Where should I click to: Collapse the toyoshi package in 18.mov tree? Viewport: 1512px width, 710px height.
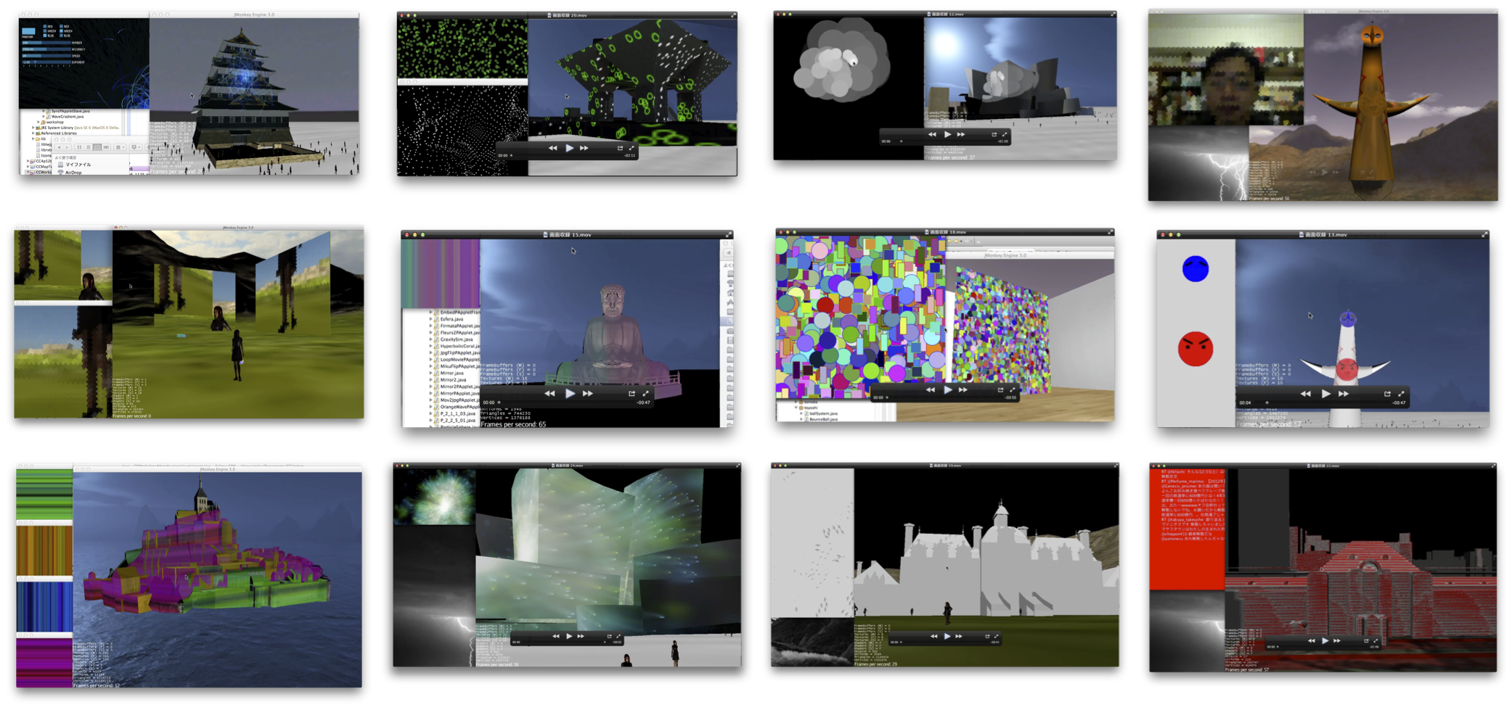pos(796,408)
